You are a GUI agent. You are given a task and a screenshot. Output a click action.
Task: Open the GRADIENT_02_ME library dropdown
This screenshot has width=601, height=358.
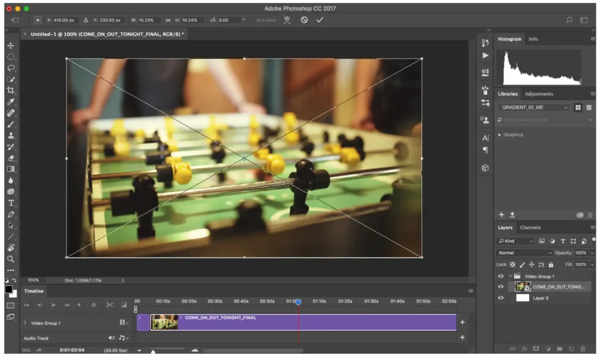(534, 107)
